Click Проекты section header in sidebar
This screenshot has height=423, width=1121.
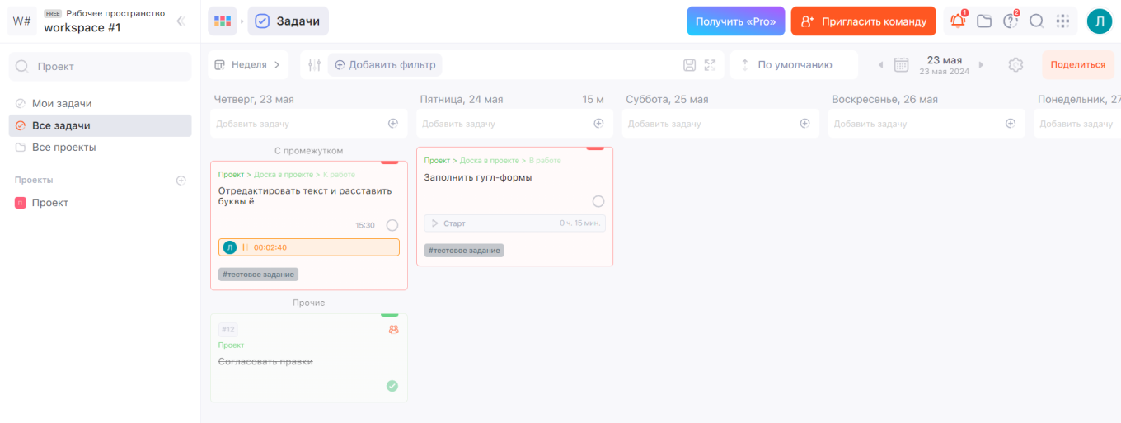click(34, 180)
